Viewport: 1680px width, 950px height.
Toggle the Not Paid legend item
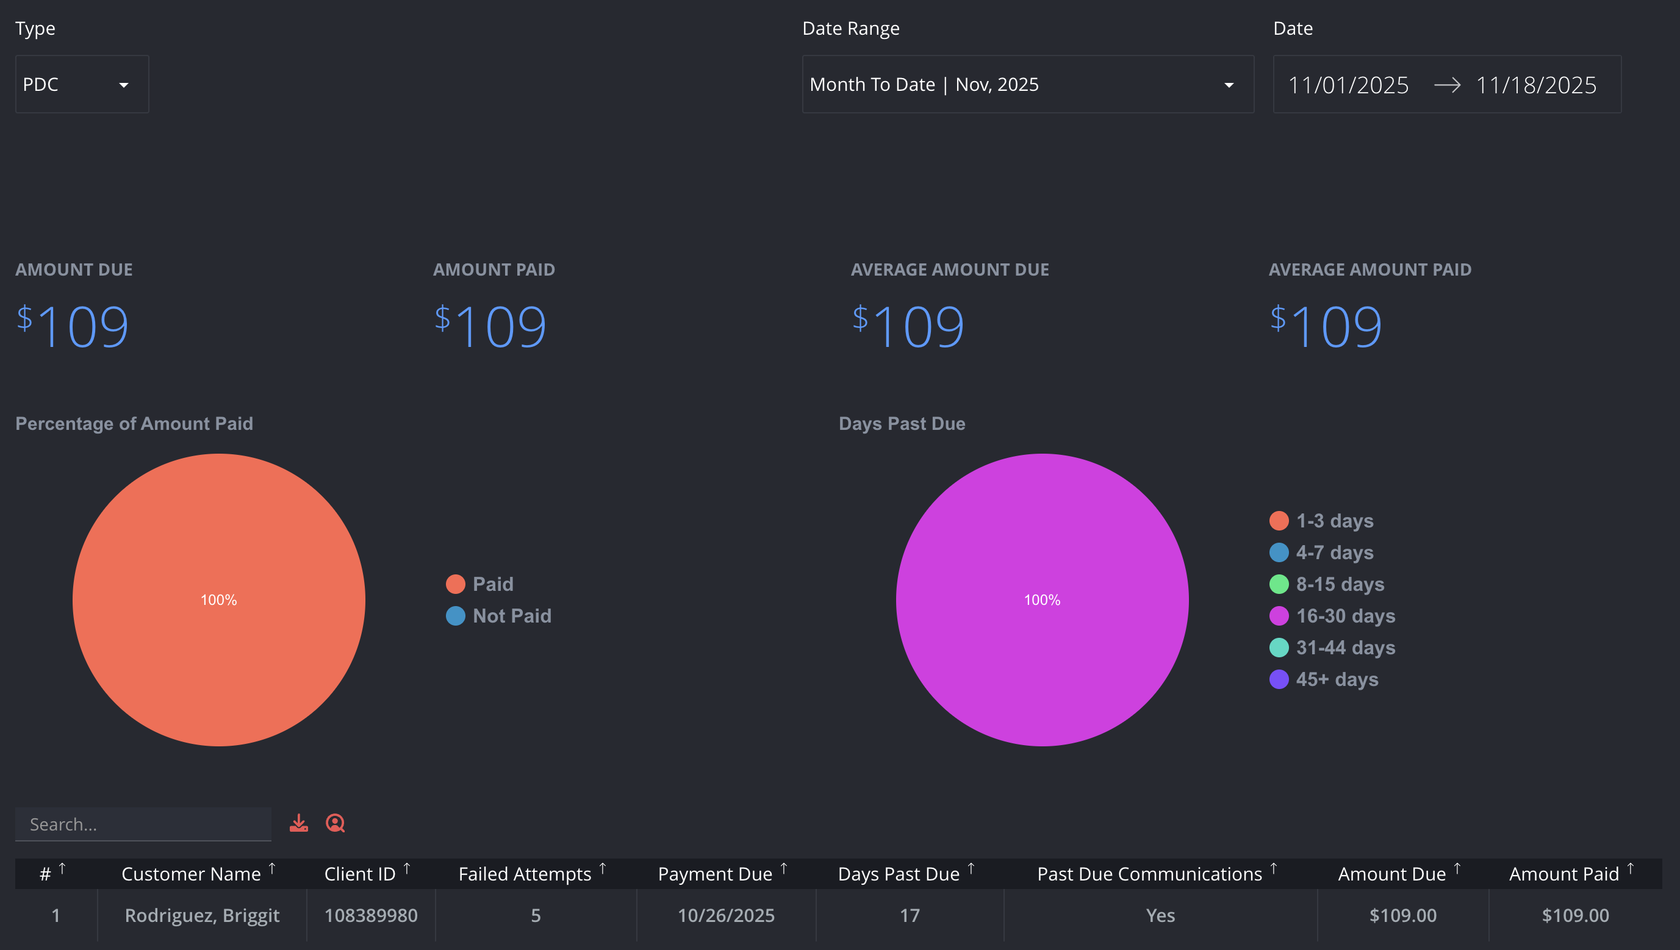(498, 616)
